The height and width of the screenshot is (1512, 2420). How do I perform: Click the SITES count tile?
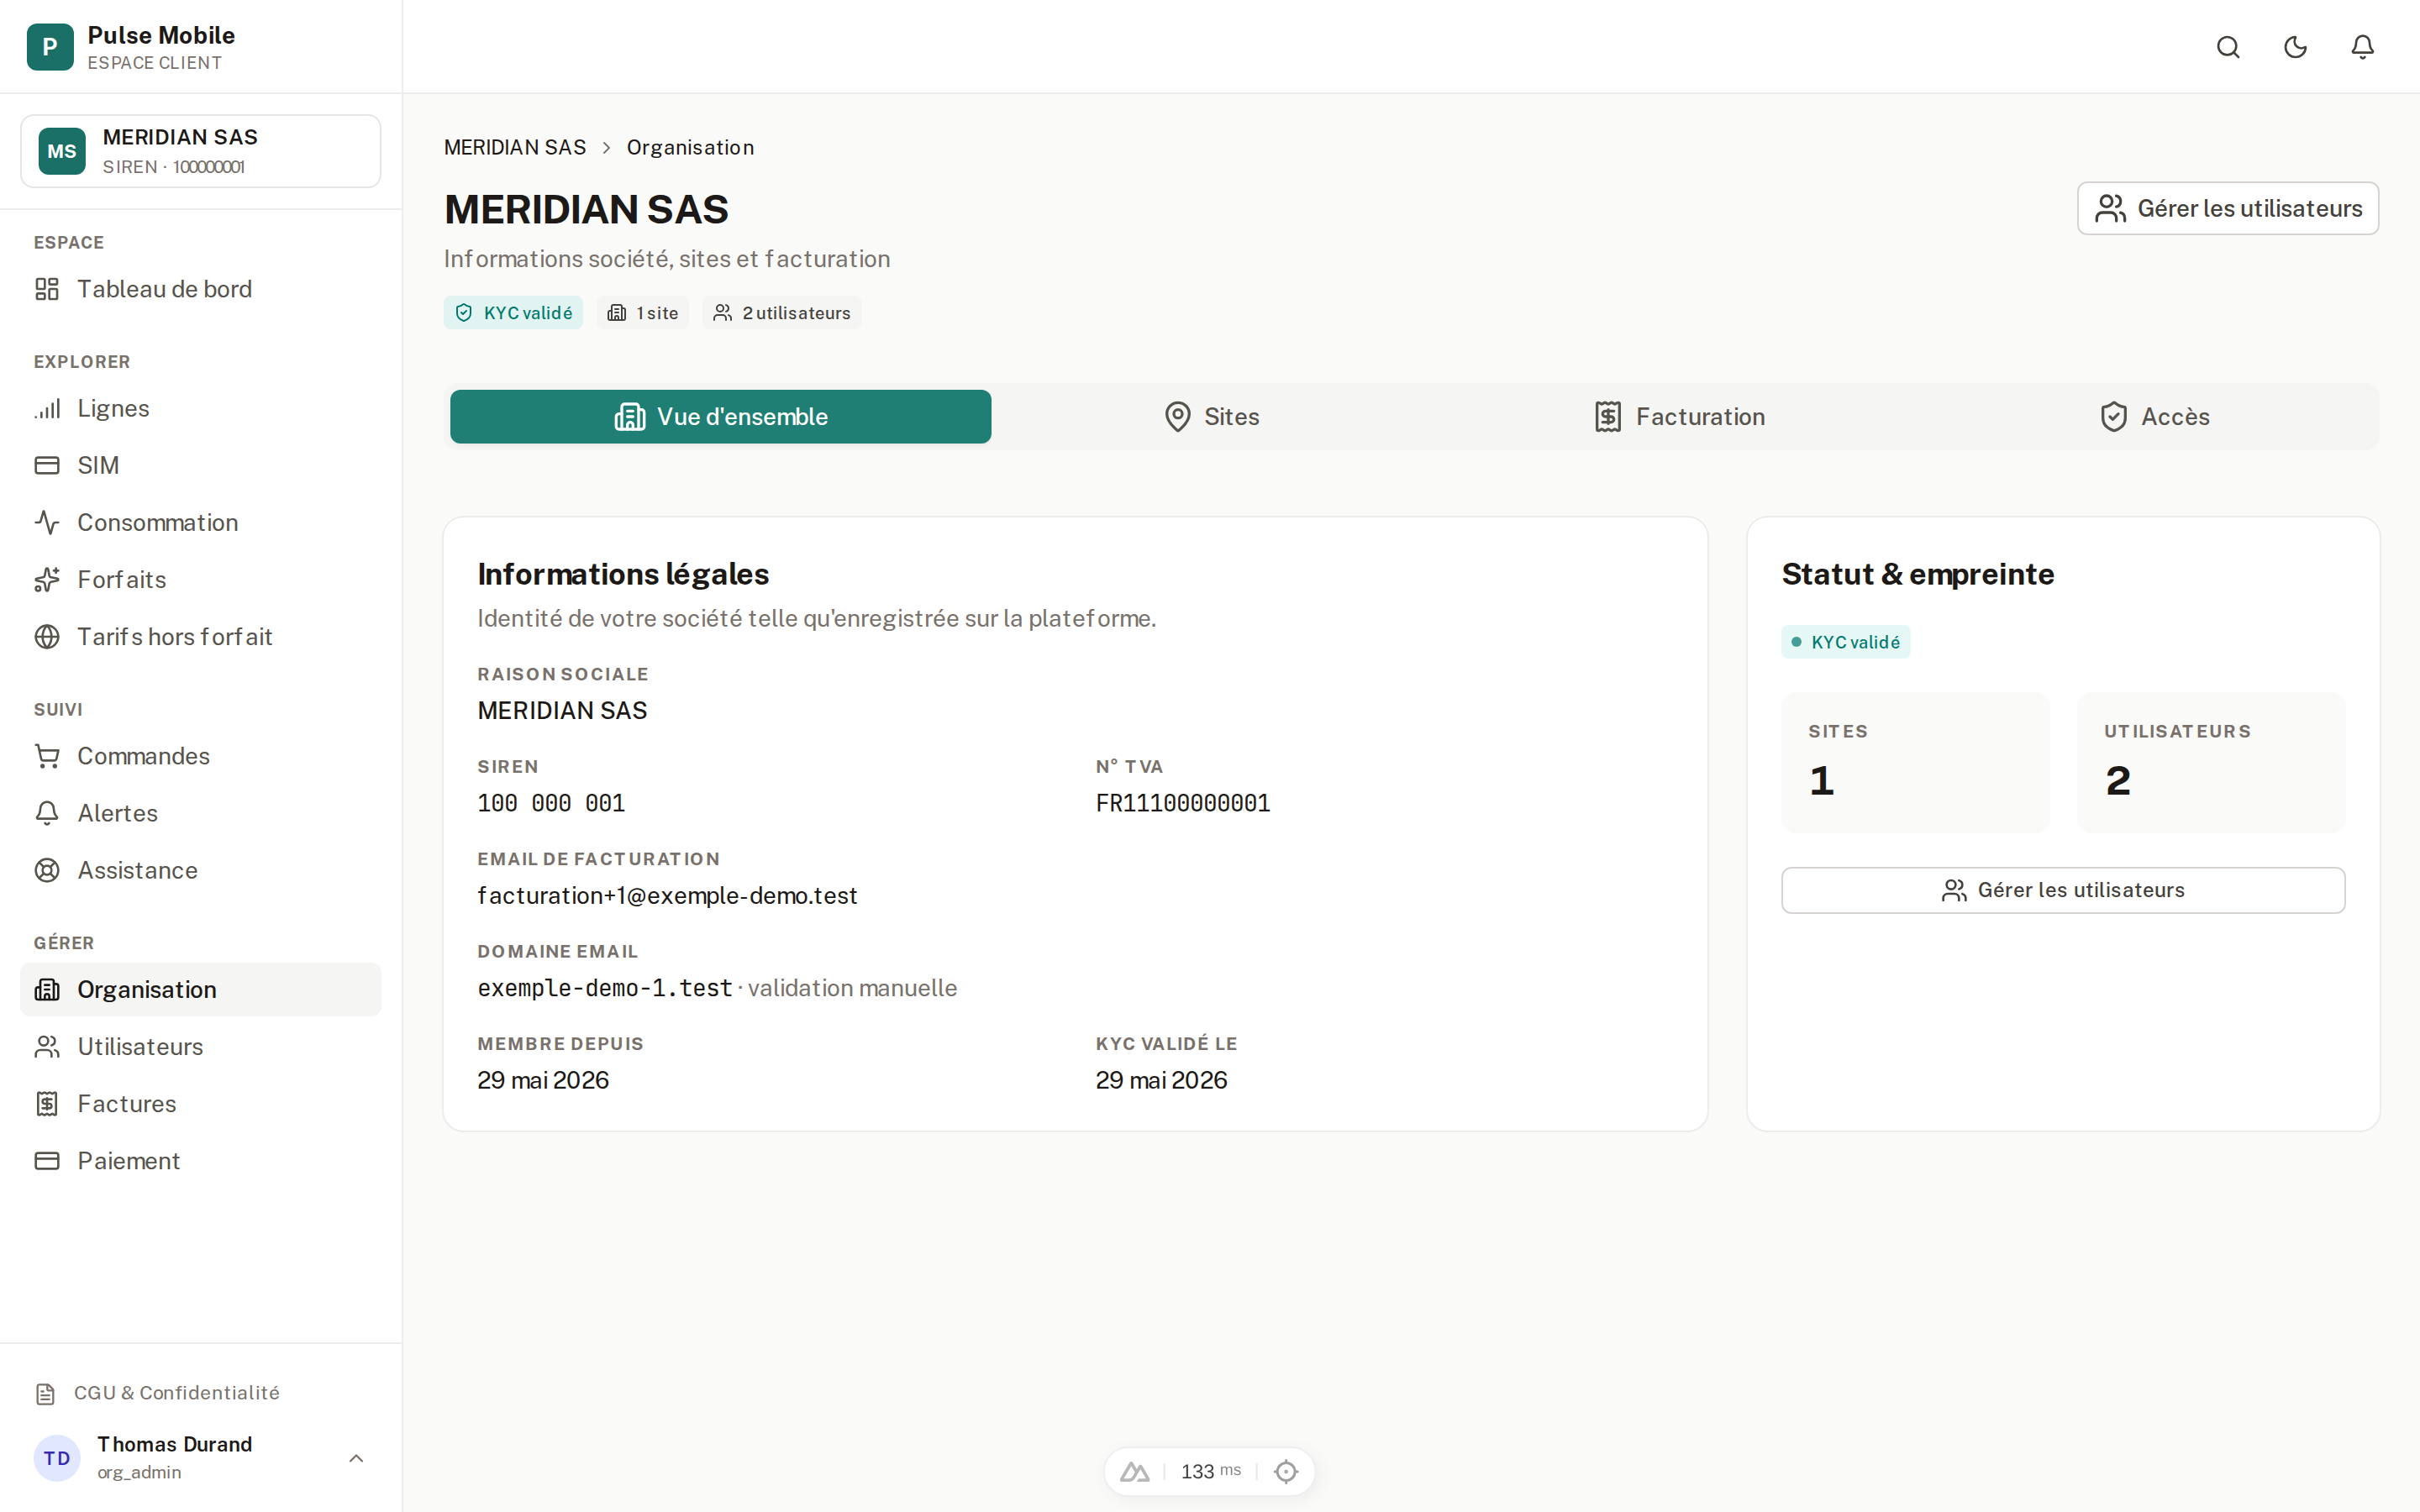click(x=1915, y=762)
